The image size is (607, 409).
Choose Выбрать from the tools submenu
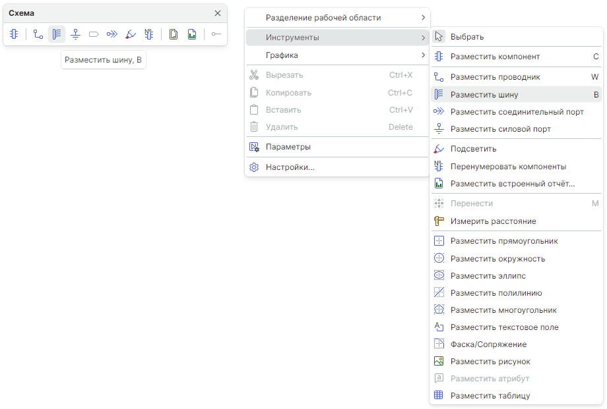coord(467,37)
